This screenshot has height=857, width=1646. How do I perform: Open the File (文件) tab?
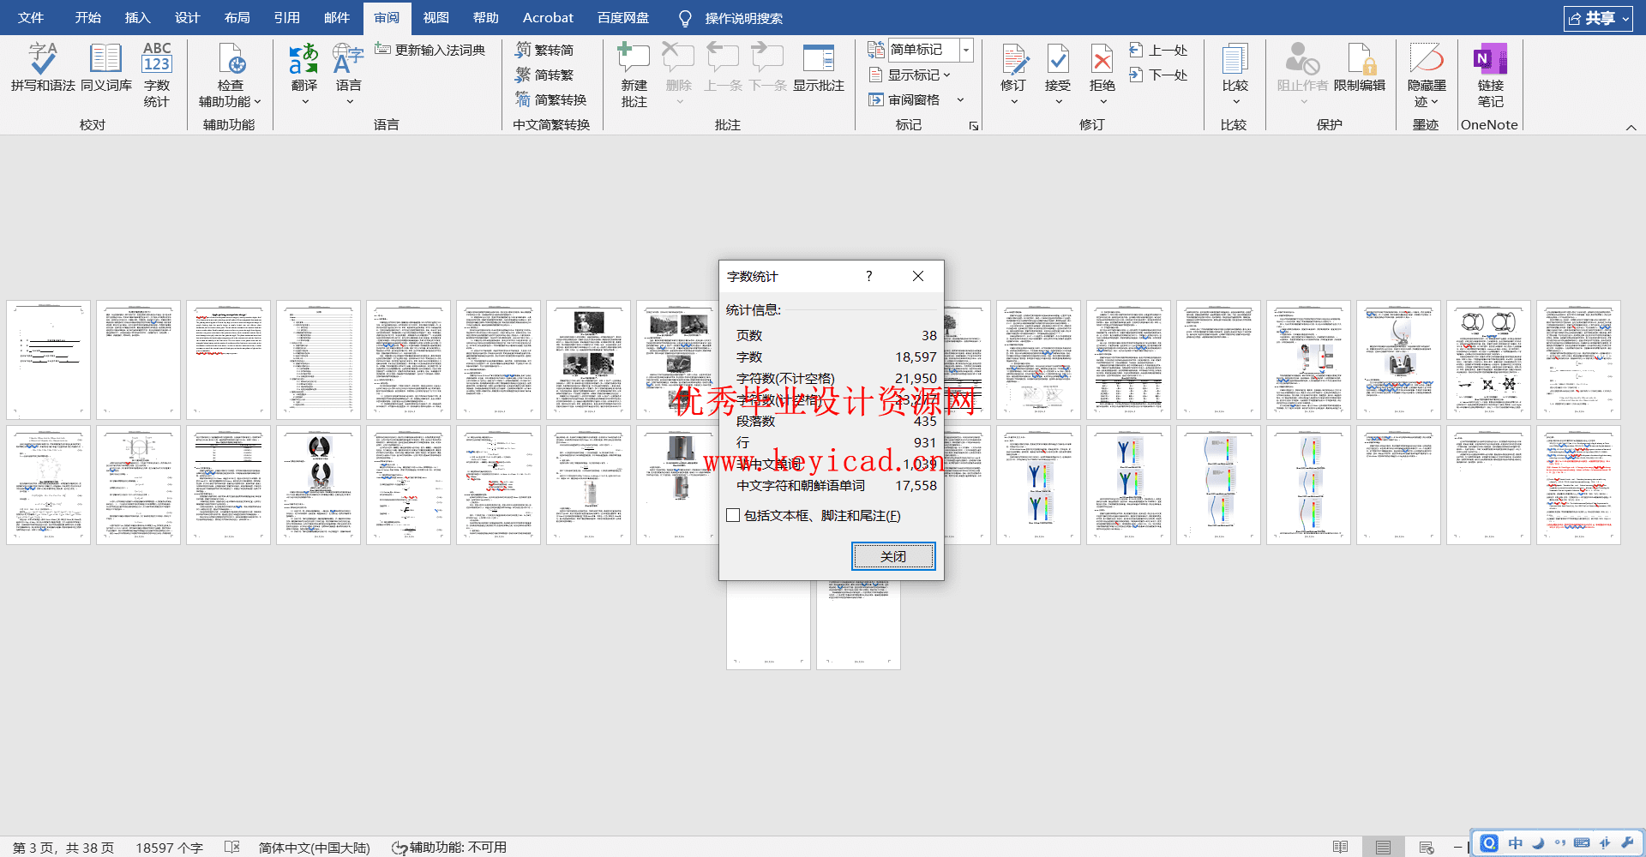click(x=31, y=18)
